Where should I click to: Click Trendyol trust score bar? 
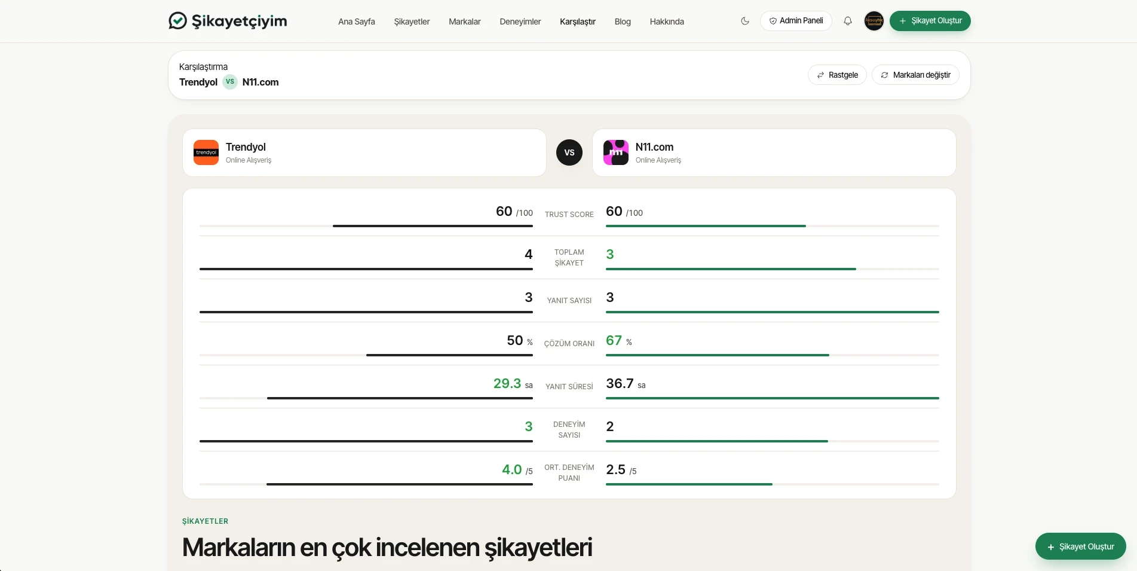pos(366,226)
